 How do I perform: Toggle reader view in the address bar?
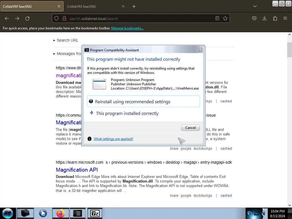217,19
